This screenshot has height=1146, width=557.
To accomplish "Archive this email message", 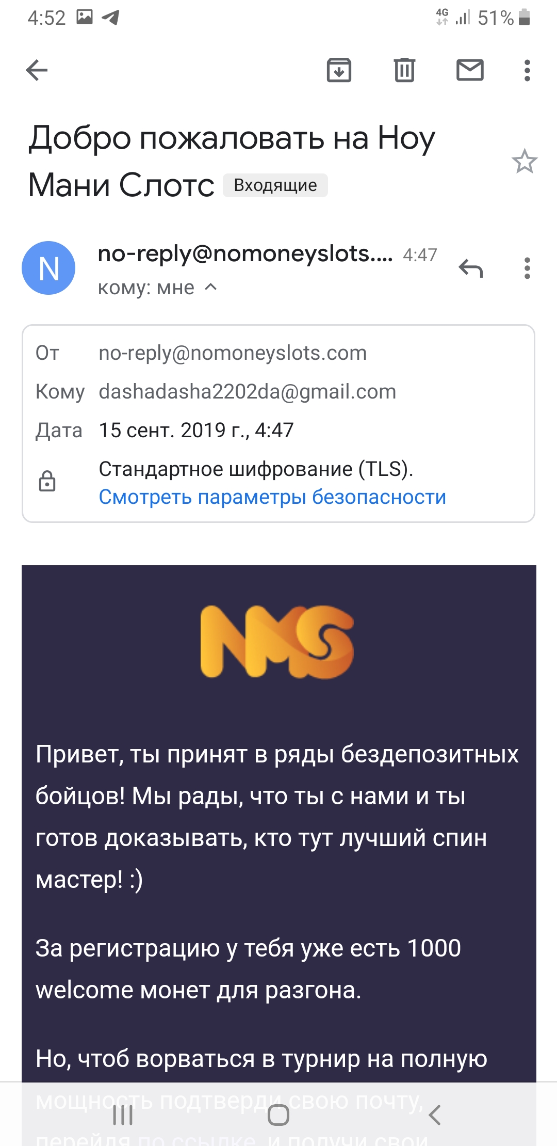I will click(339, 70).
